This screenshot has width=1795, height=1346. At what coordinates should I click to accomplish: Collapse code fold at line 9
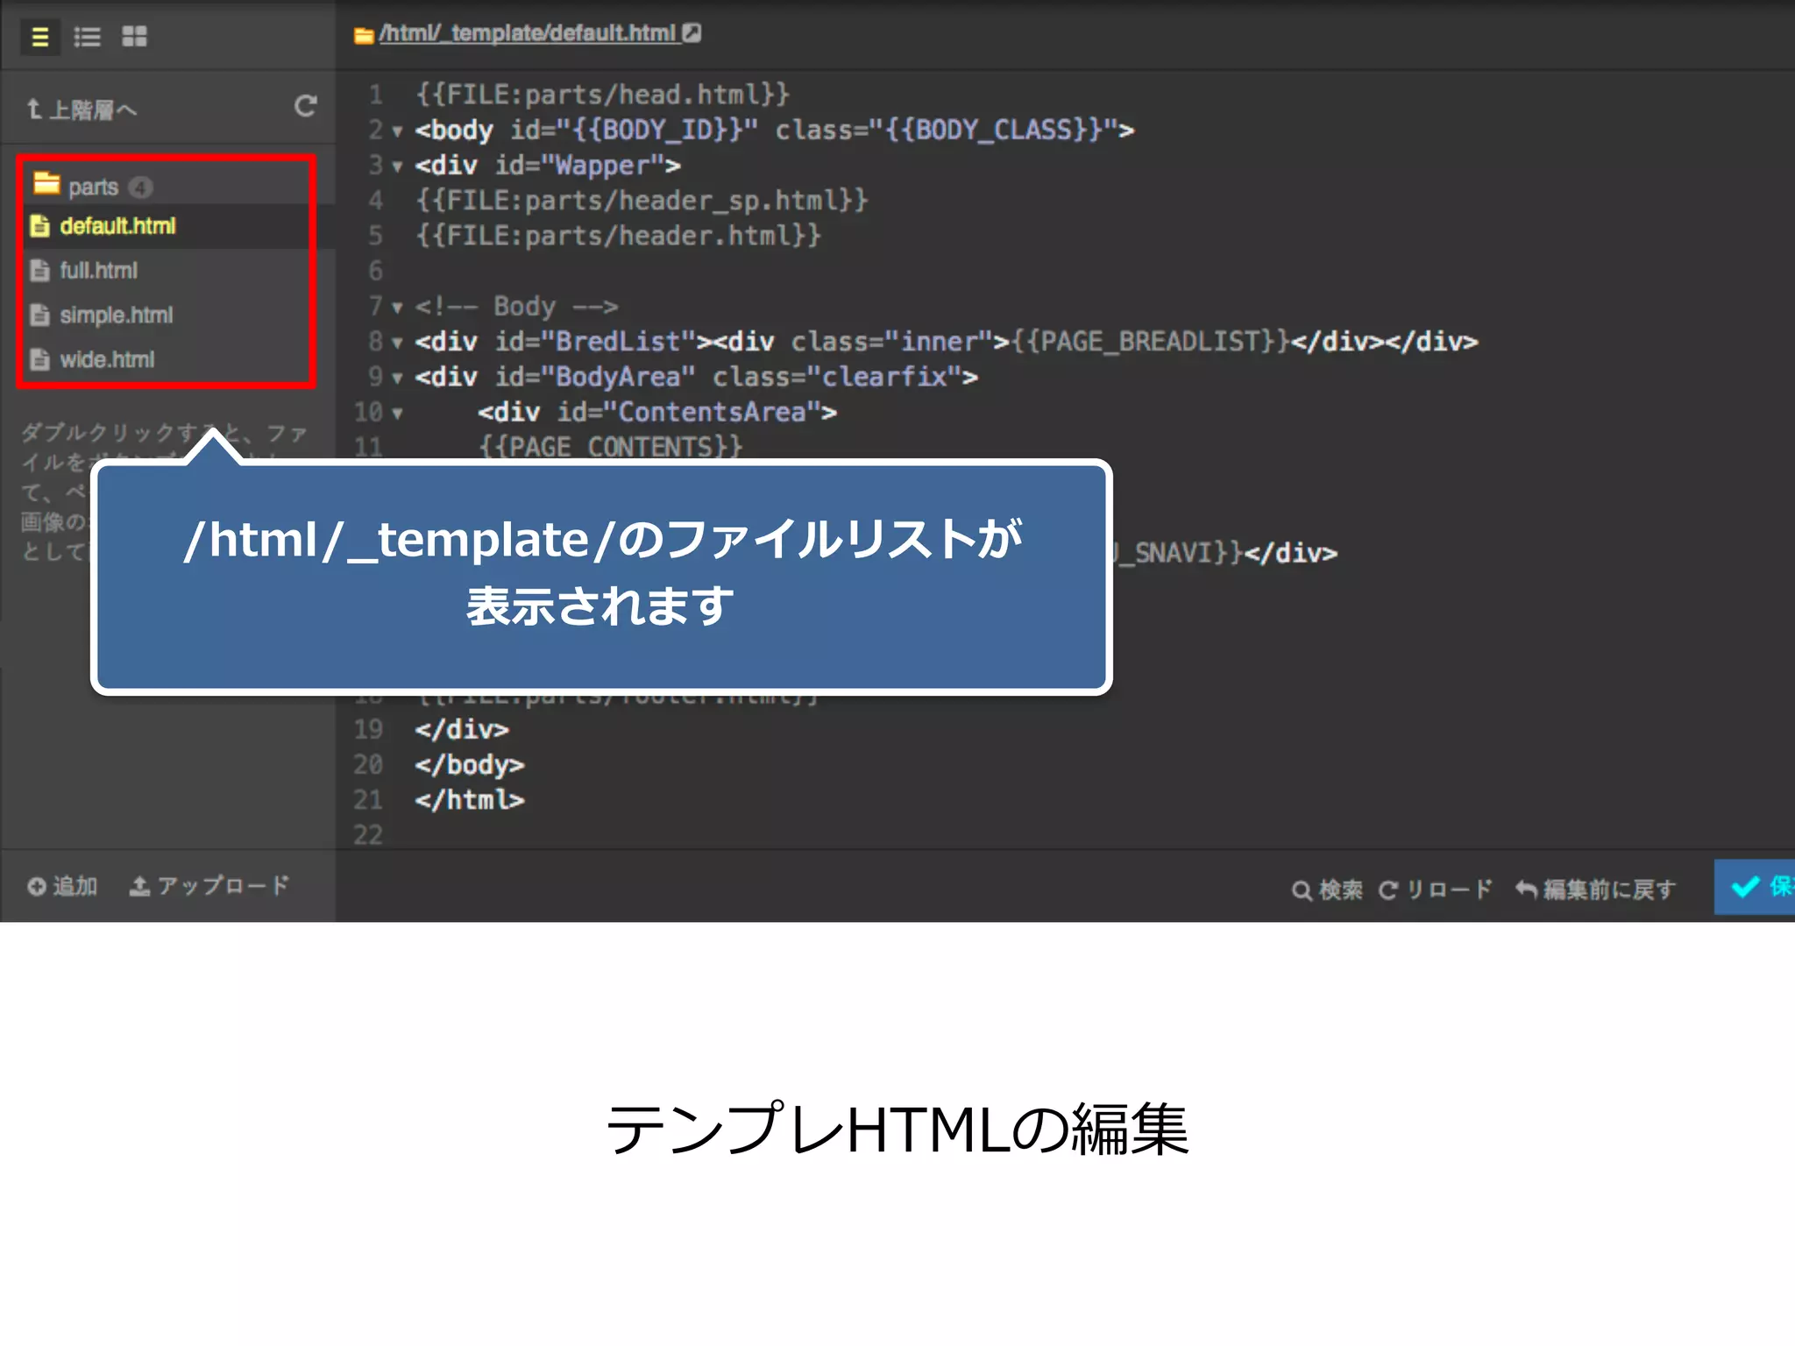coord(397,379)
